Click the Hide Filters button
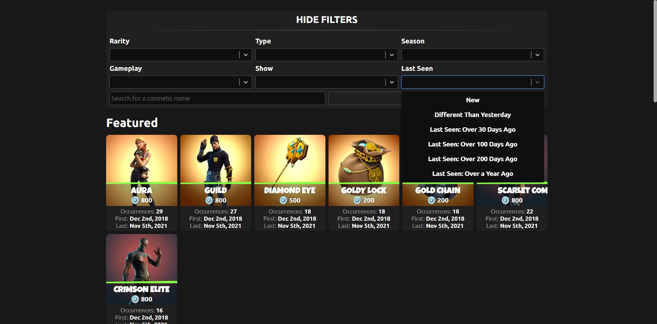 (327, 20)
